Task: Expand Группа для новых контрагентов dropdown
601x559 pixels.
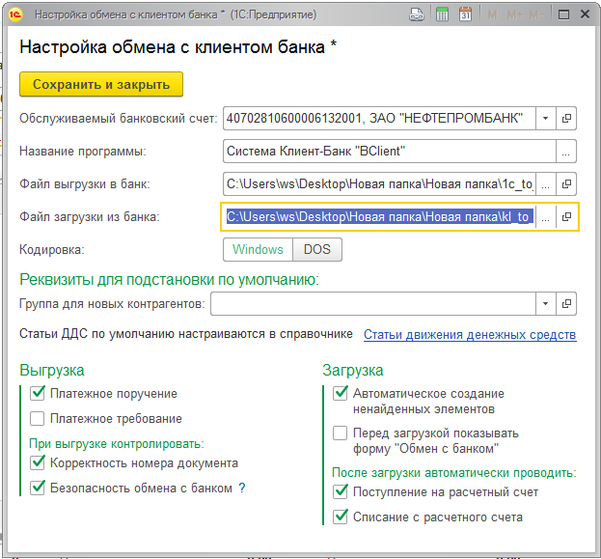Action: (x=546, y=304)
